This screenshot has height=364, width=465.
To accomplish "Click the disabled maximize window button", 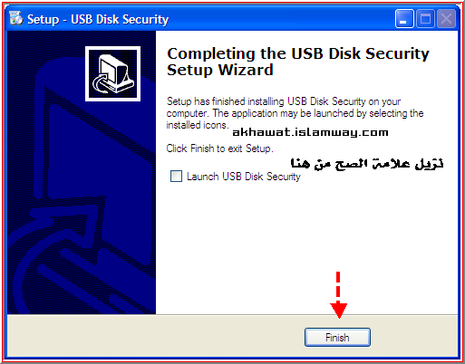I will (425, 19).
